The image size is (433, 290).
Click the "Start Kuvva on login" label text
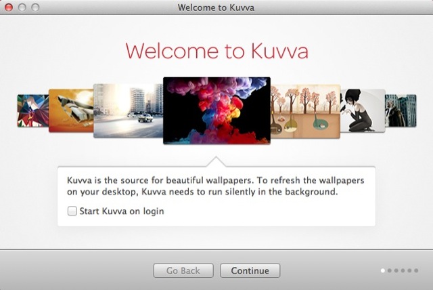122,211
